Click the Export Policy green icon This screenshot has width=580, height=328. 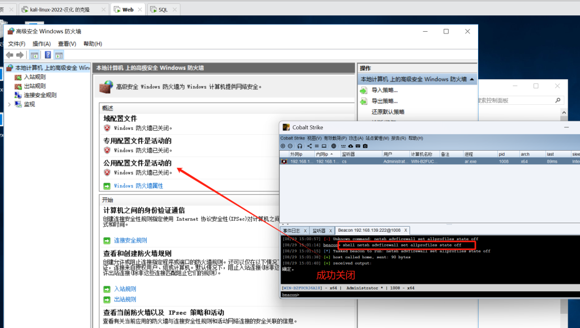pos(364,101)
